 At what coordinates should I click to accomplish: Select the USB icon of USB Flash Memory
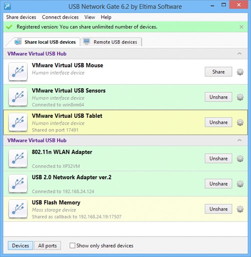pos(18,209)
